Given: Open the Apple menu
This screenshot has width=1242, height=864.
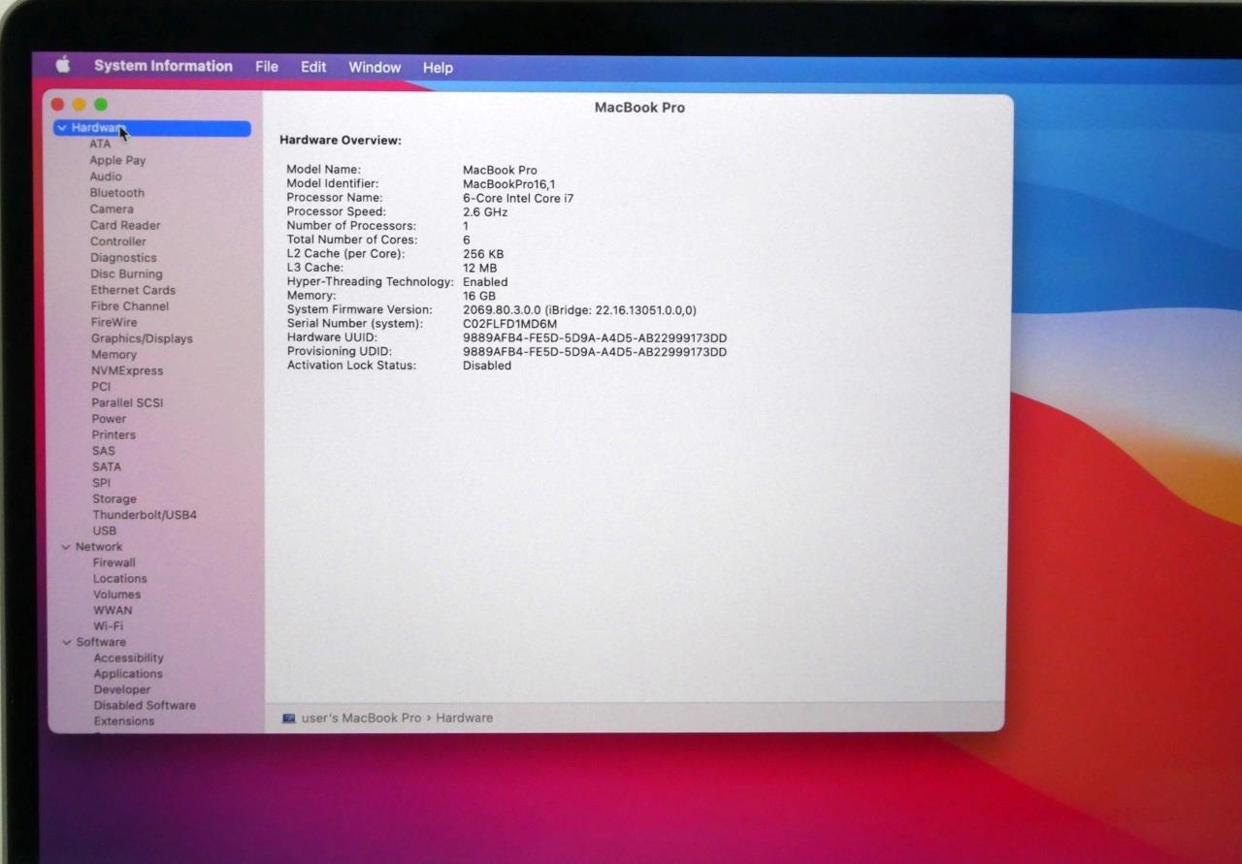Looking at the screenshot, I should coord(63,65).
